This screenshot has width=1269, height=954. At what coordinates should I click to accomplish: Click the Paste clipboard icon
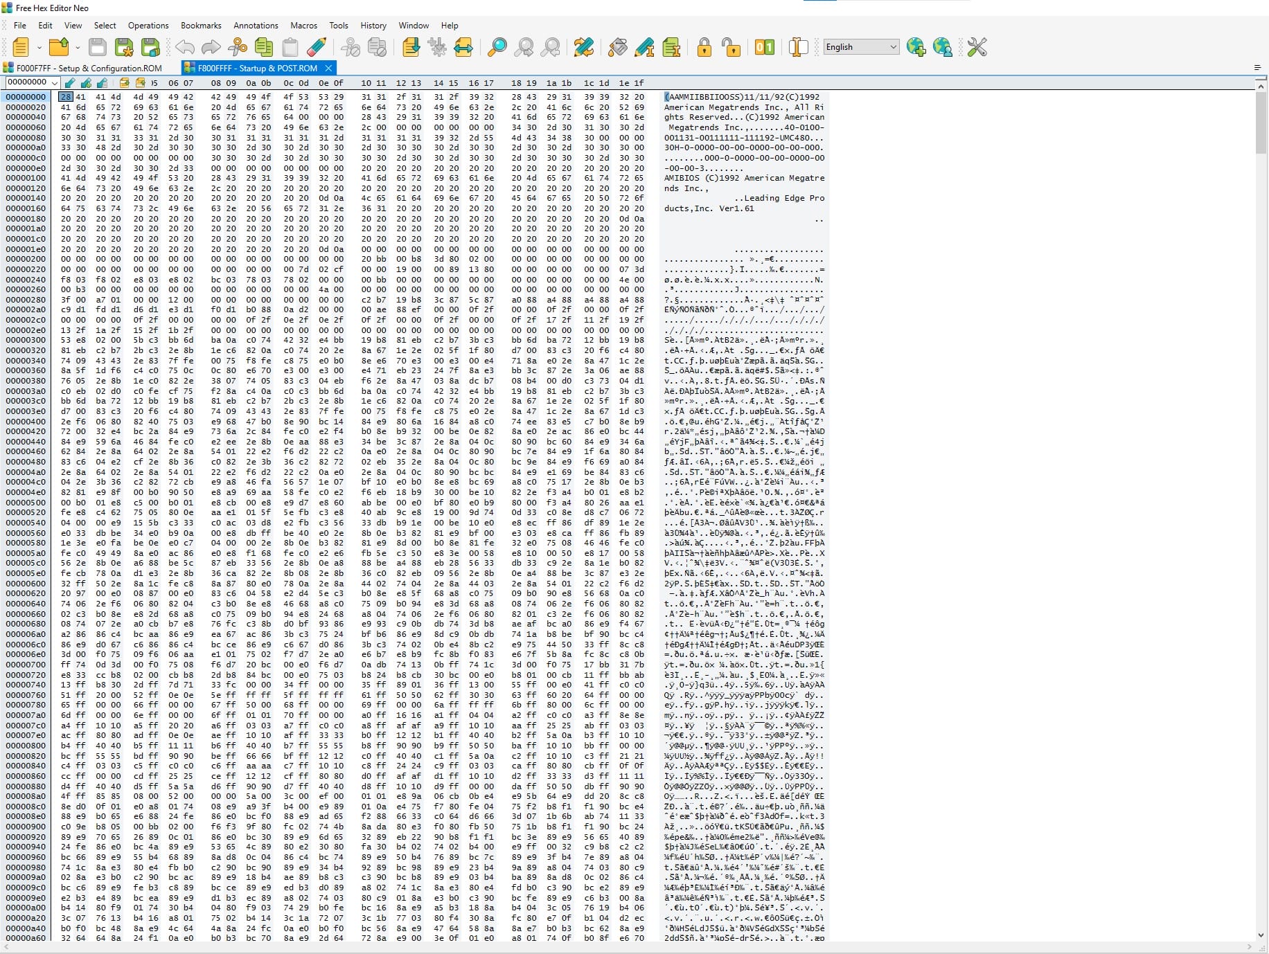[290, 47]
